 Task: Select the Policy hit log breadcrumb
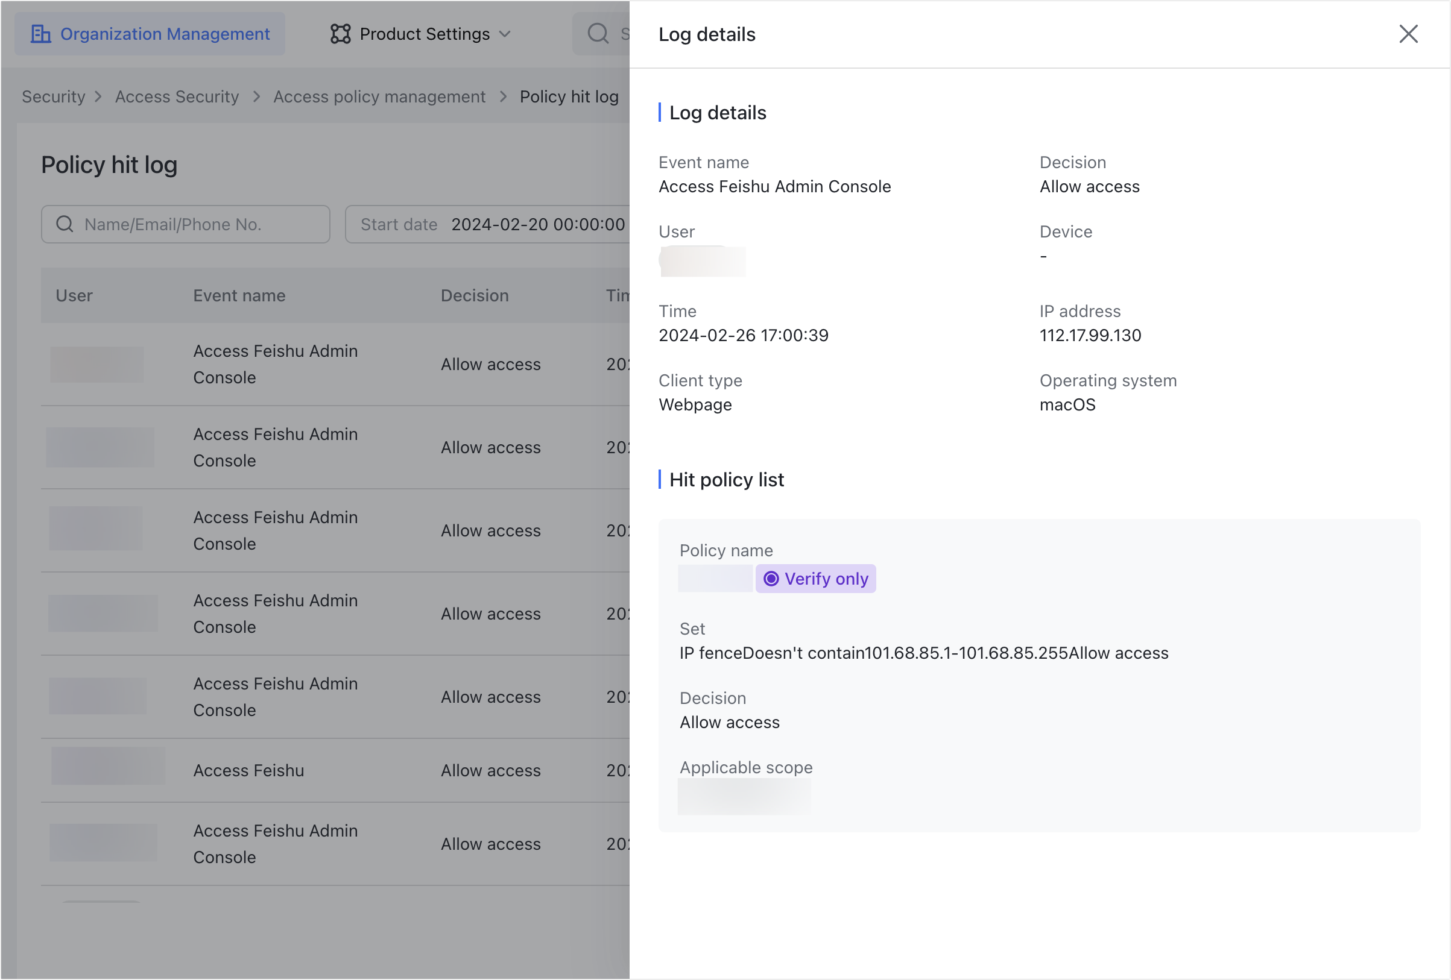point(569,96)
